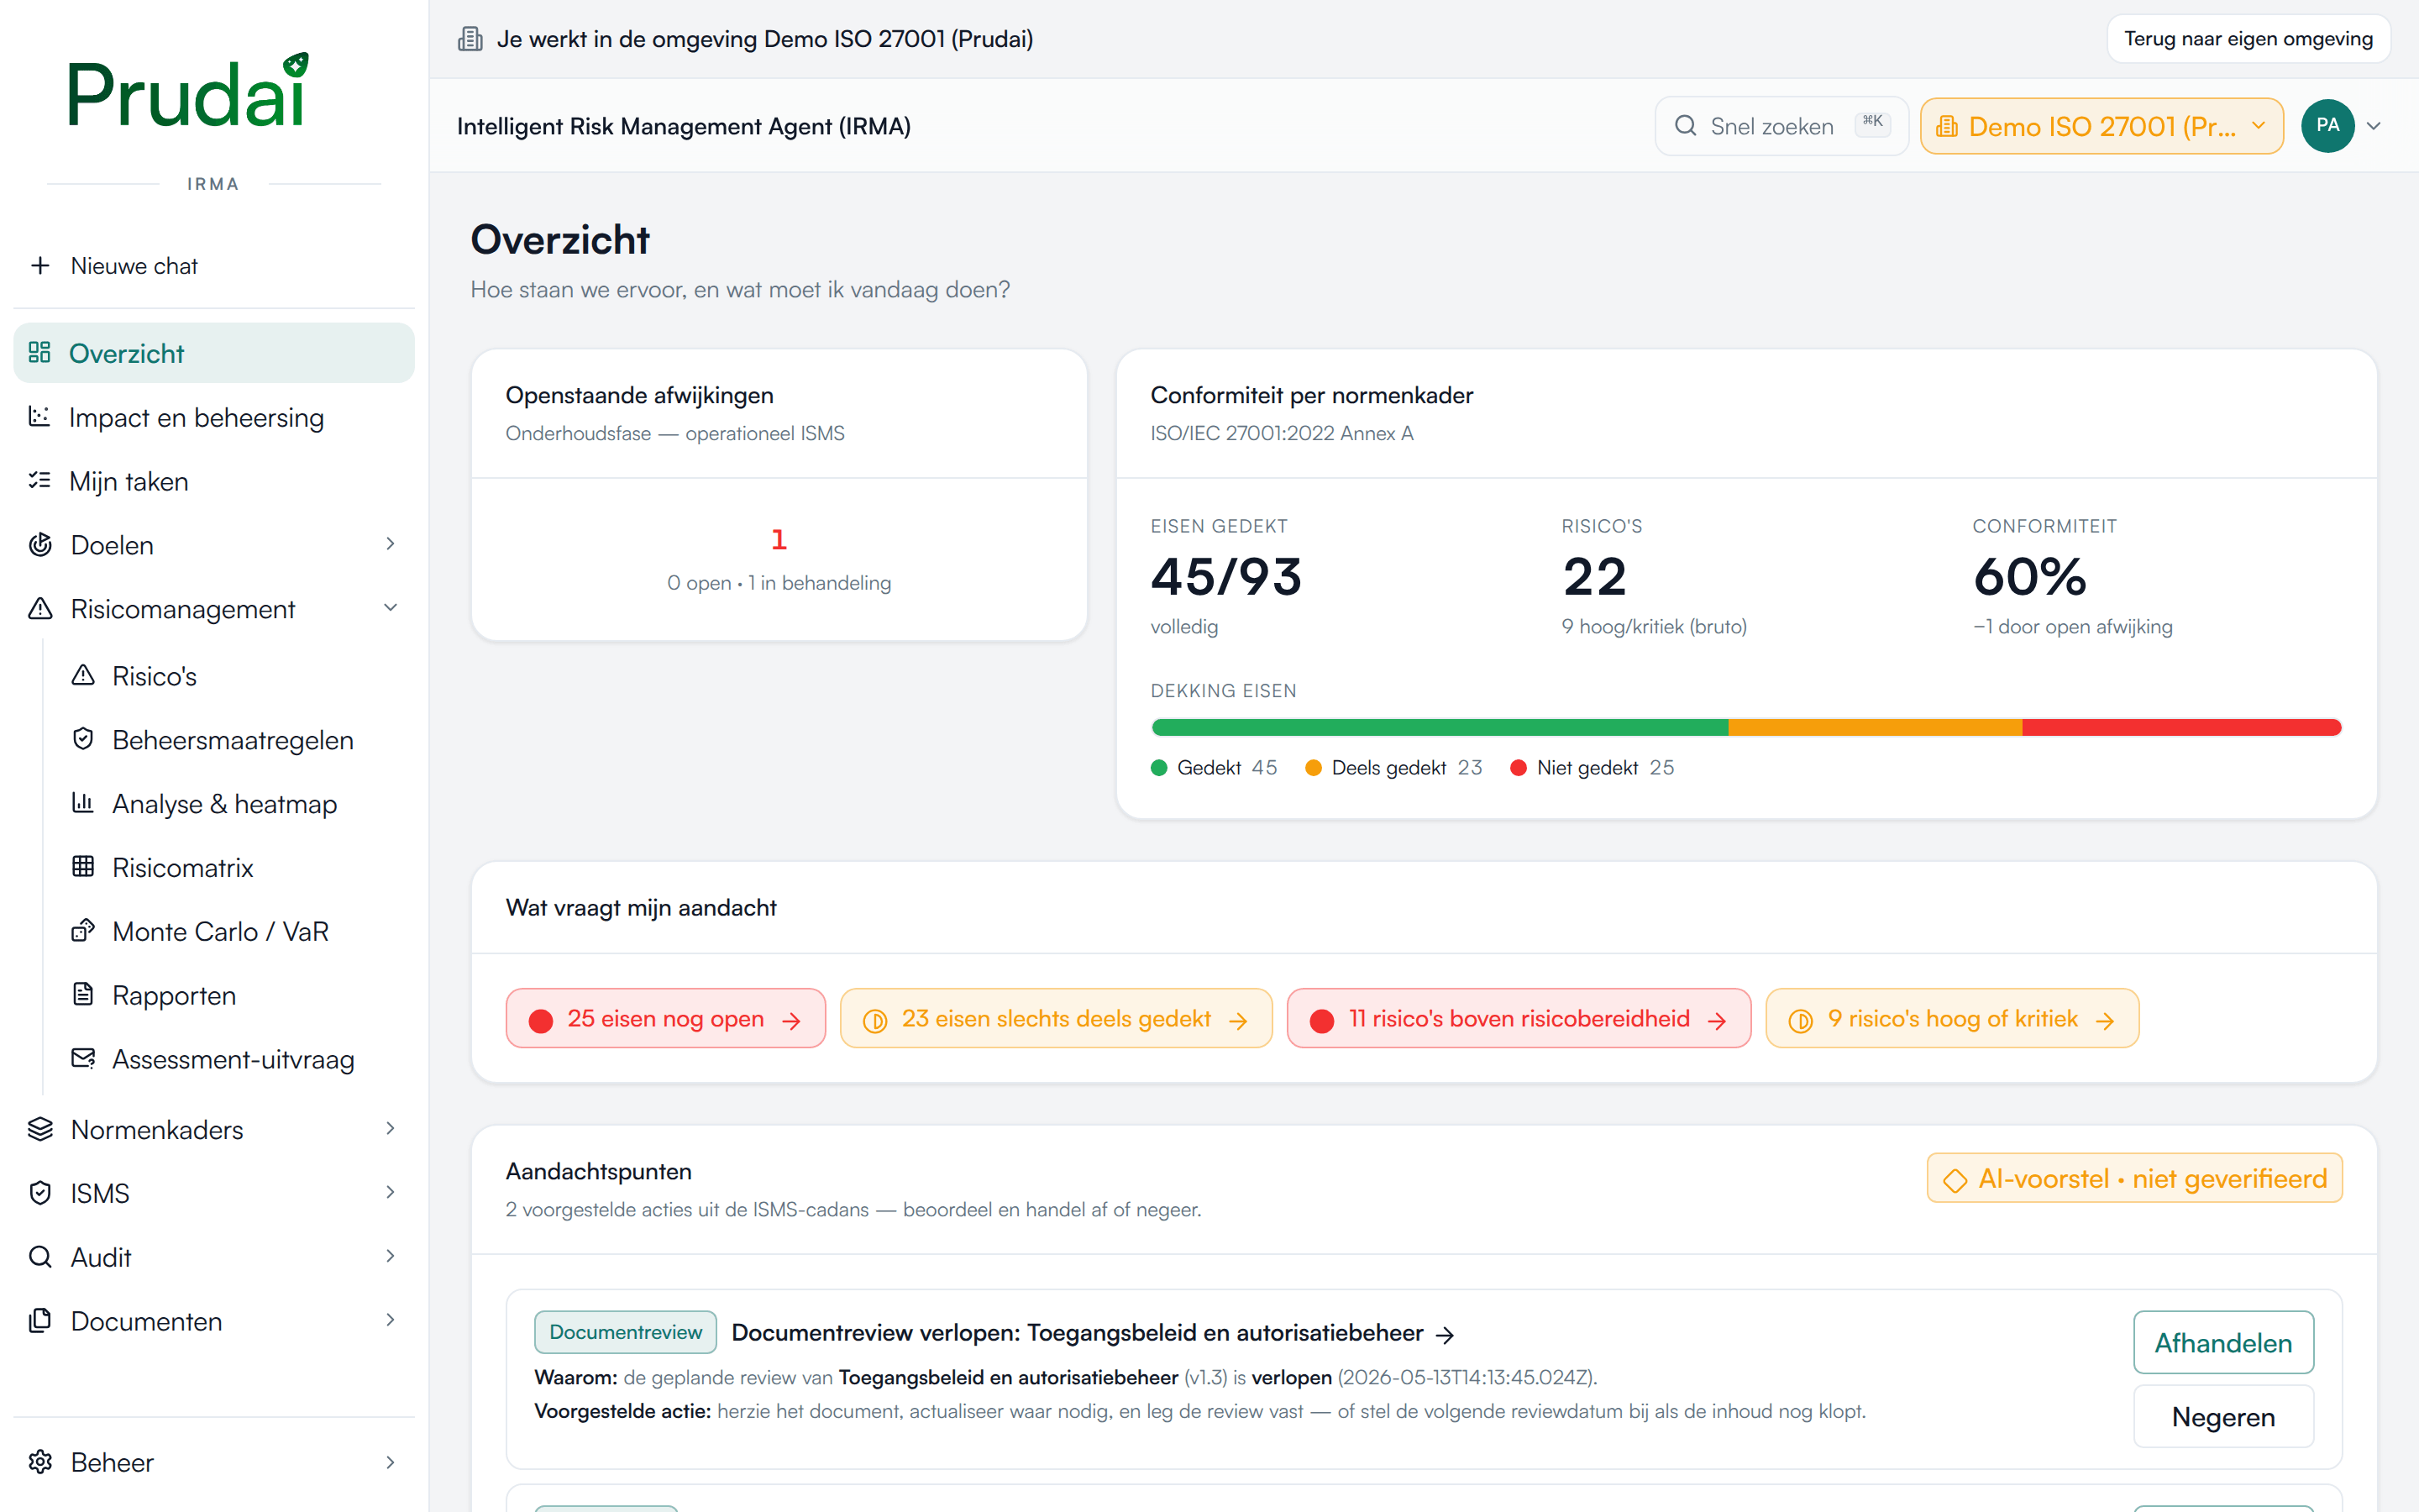Click the Monte Carlo / VaR icon

pos(83,930)
